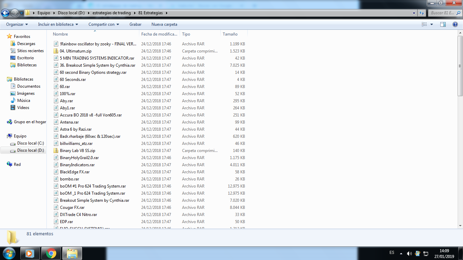Open Google Chrome from the taskbar

tap(51, 253)
